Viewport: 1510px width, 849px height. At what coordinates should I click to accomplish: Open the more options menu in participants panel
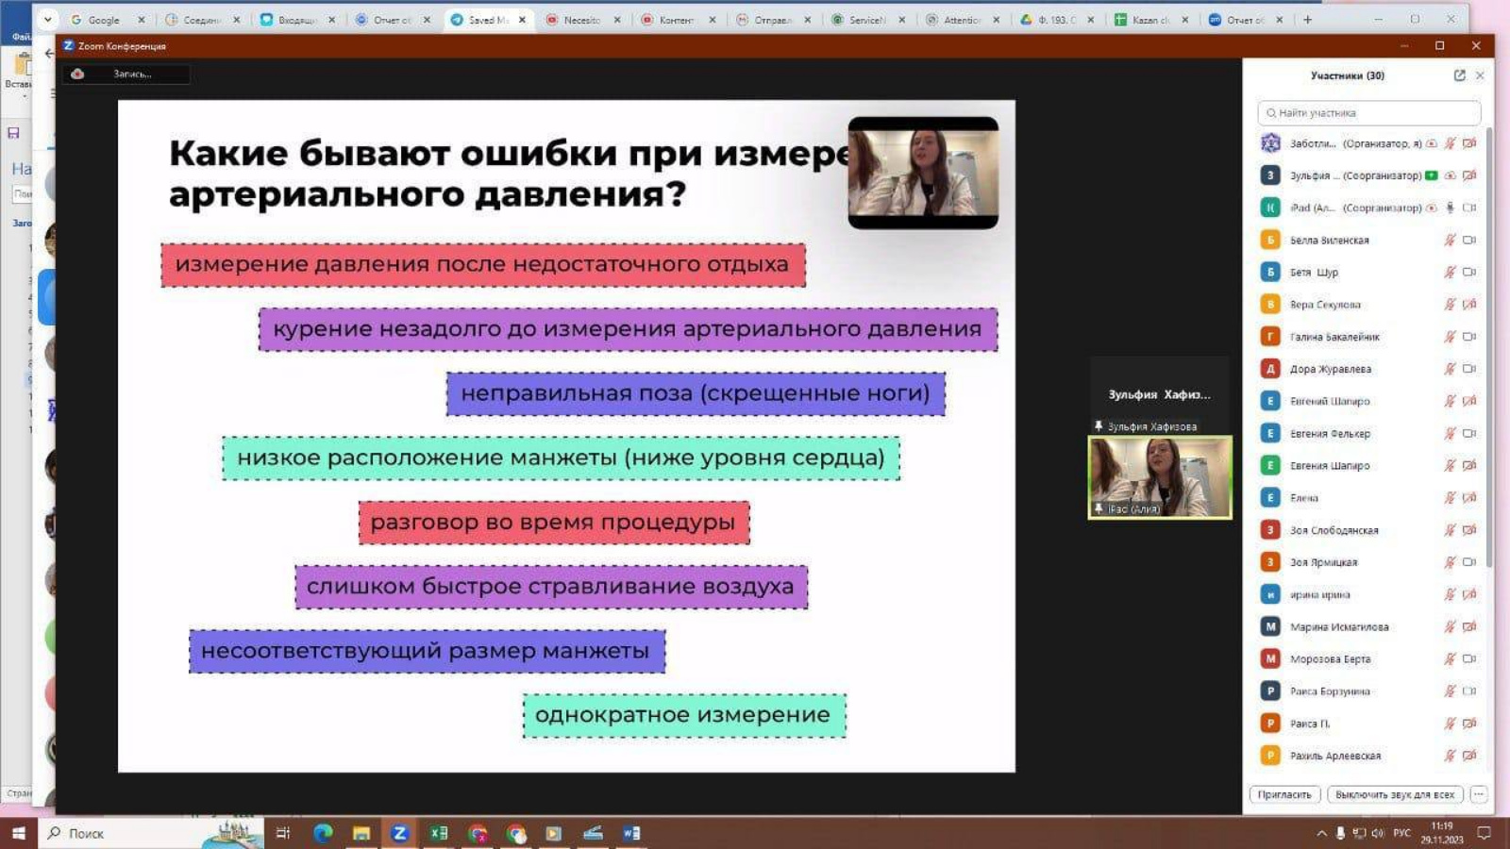1479,794
